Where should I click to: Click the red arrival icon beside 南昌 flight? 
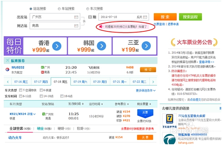[42, 72]
